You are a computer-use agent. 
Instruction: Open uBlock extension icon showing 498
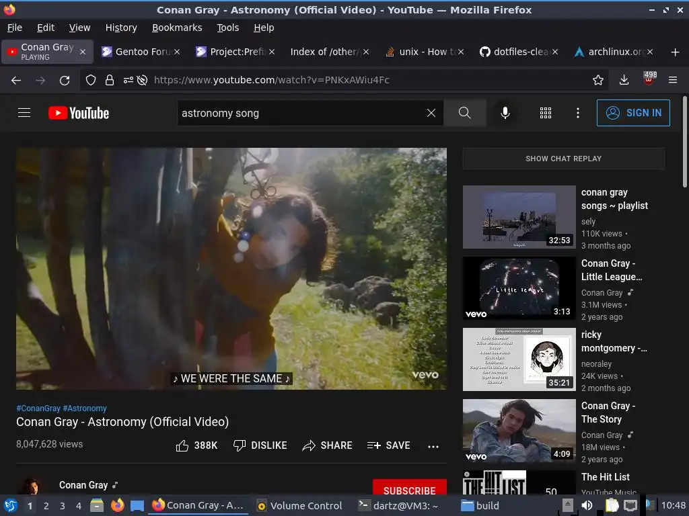tap(649, 79)
